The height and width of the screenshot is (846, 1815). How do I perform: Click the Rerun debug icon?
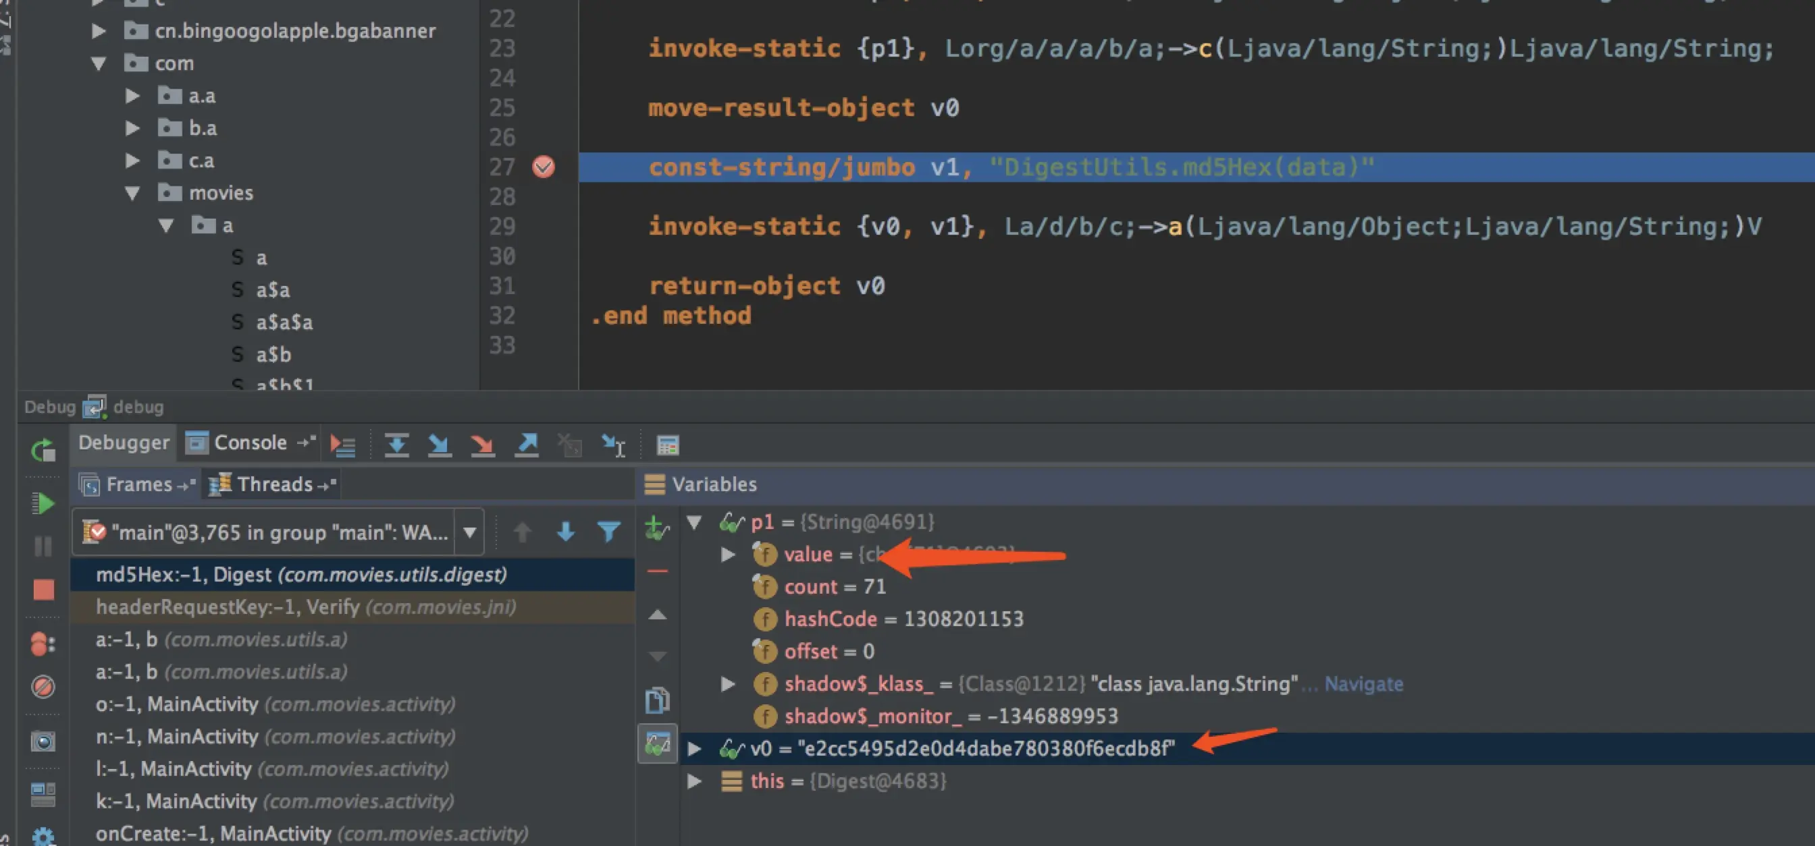(43, 451)
